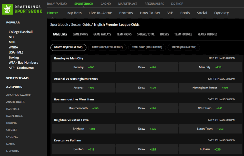Open the Dynasty navigation item

point(221,13)
